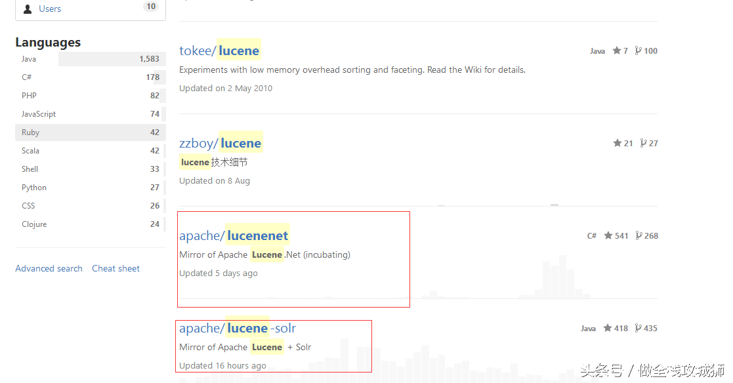
Task: Click the tokee/lucene description text
Action: 352,70
